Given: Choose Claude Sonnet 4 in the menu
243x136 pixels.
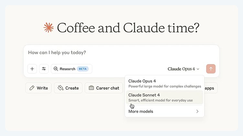Looking at the screenshot, I should 164,97.
